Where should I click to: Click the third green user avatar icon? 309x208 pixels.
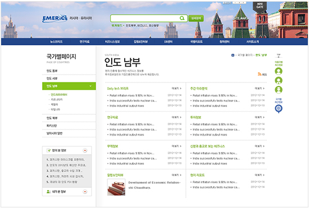click(x=279, y=90)
